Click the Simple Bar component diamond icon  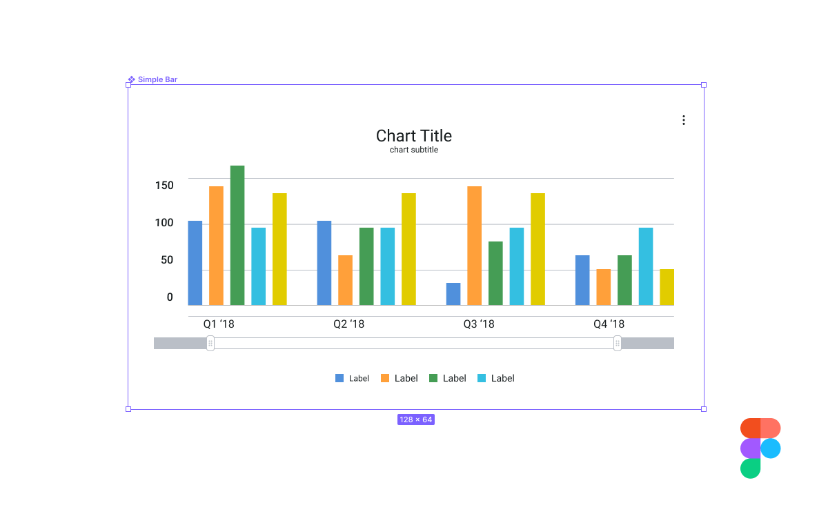pos(131,79)
